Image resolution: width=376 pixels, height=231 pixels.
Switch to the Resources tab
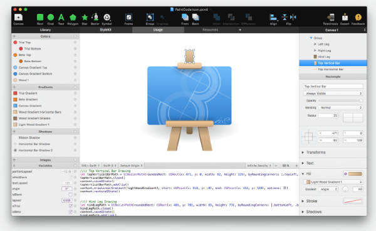click(210, 30)
